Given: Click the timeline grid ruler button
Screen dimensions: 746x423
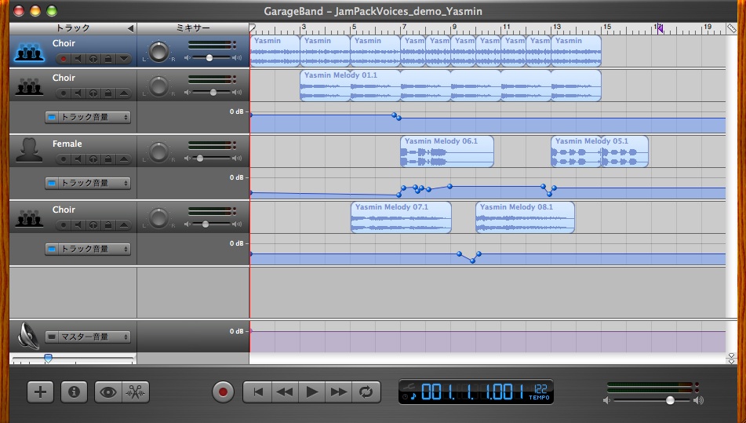Looking at the screenshot, I should point(731,28).
